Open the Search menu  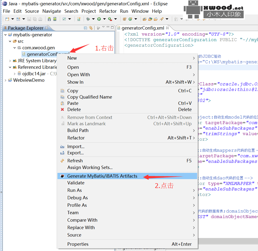coord(71,11)
